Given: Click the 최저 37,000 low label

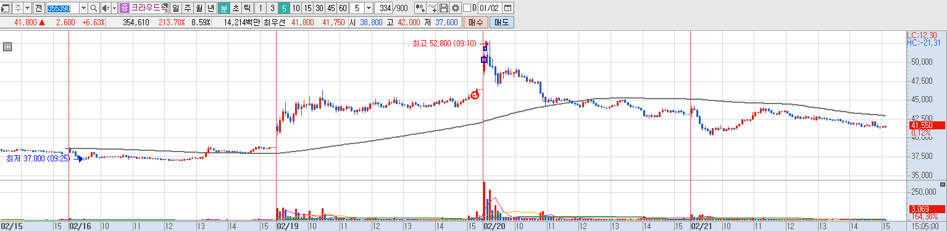Looking at the screenshot, I should [38, 158].
